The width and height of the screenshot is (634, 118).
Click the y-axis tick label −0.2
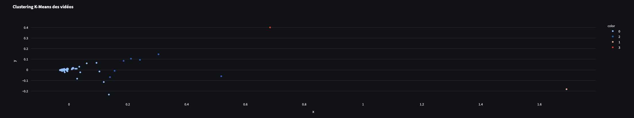click(x=25, y=91)
